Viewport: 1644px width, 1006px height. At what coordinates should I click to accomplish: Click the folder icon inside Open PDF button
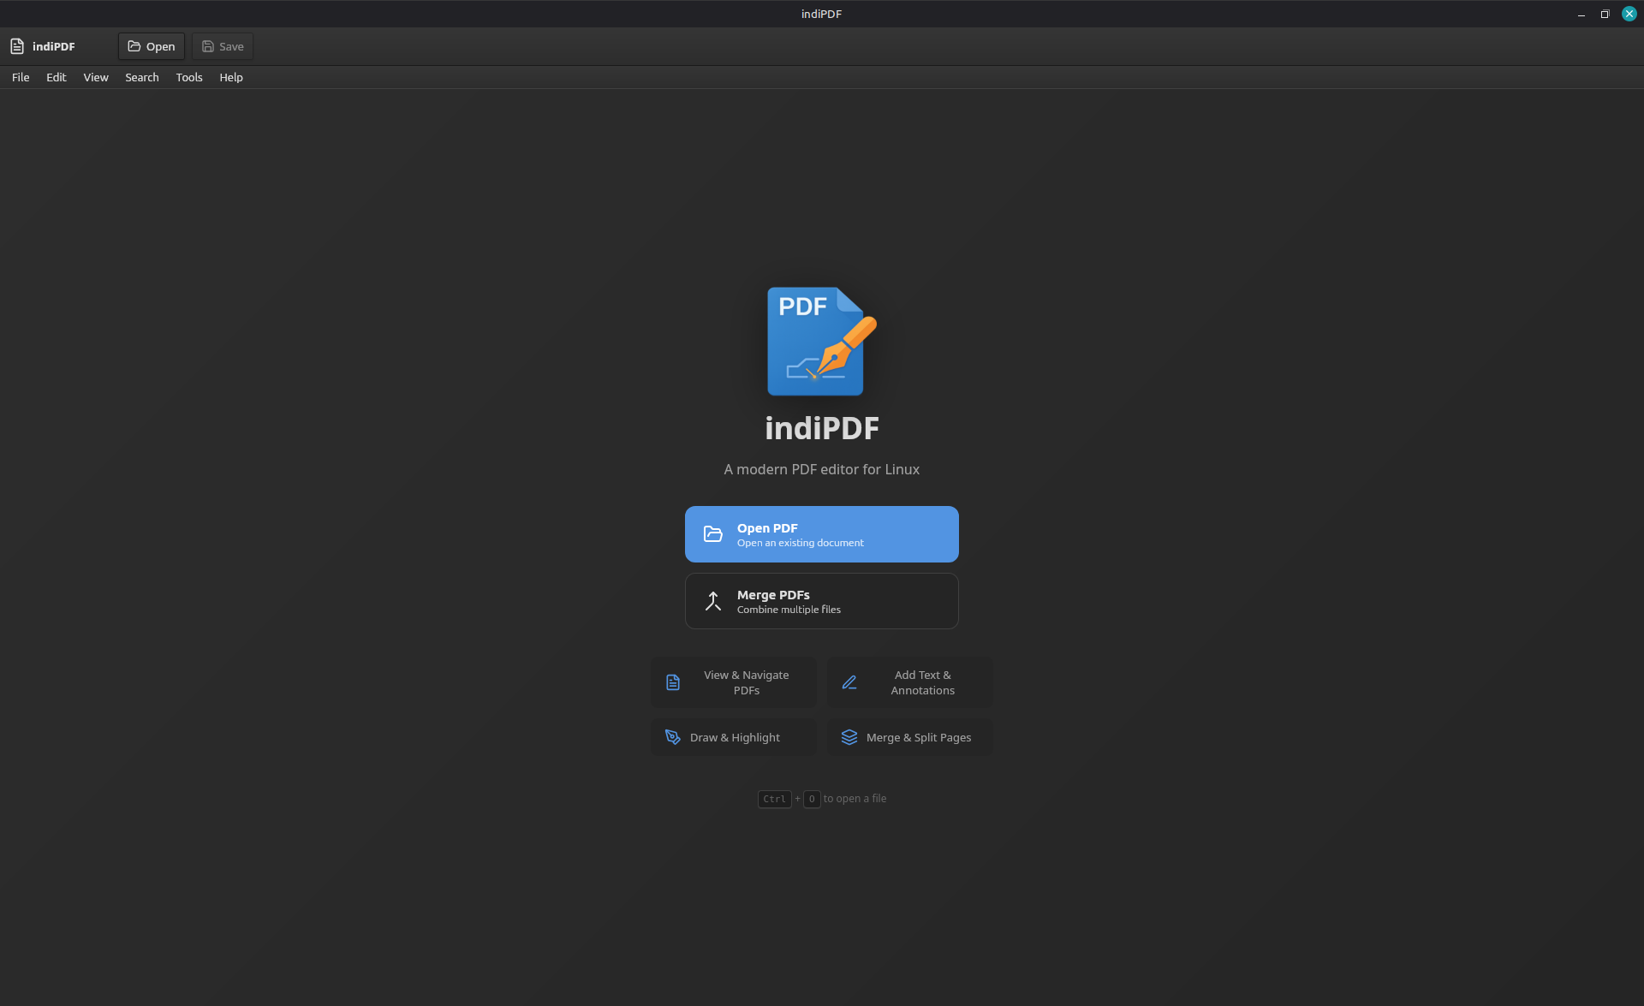[x=712, y=533]
